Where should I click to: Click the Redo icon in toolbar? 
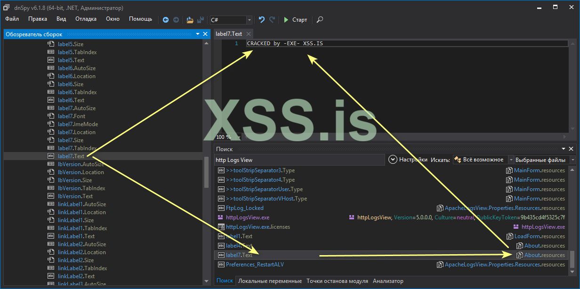272,20
